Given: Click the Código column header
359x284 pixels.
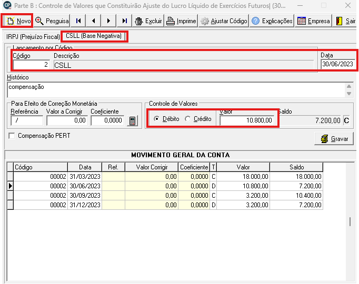Looking at the screenshot, I should (x=41, y=167).
